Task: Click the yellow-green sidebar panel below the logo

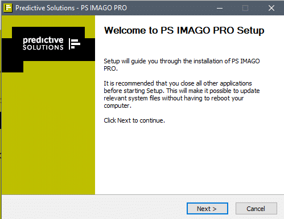Action: [48, 133]
